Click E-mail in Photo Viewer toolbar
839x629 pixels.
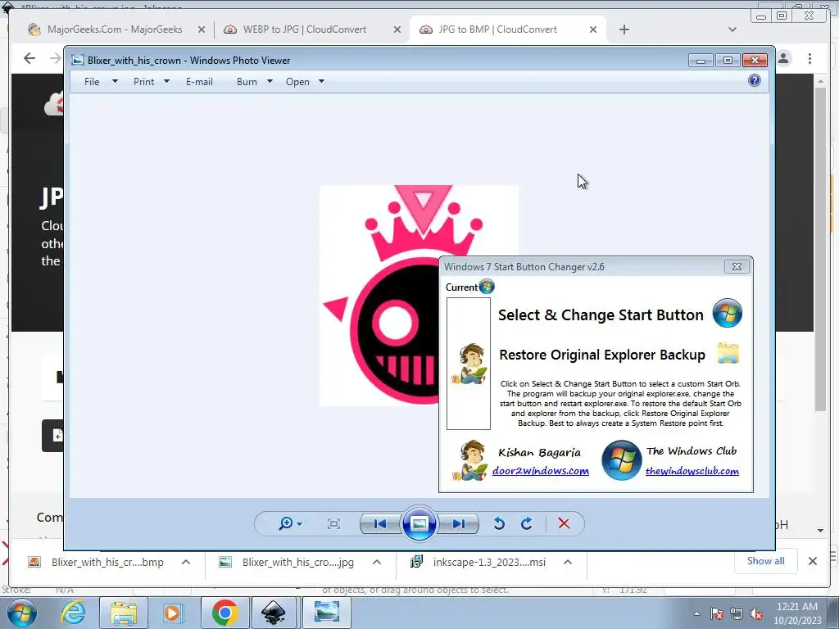tap(200, 82)
